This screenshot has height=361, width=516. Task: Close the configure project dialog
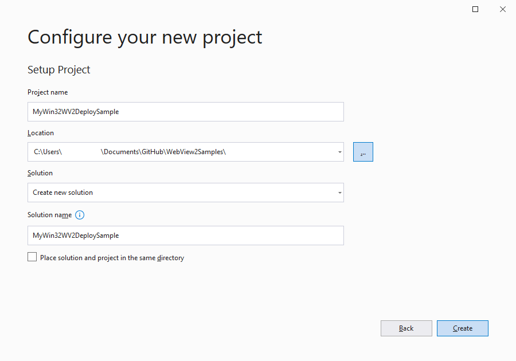[x=503, y=9]
